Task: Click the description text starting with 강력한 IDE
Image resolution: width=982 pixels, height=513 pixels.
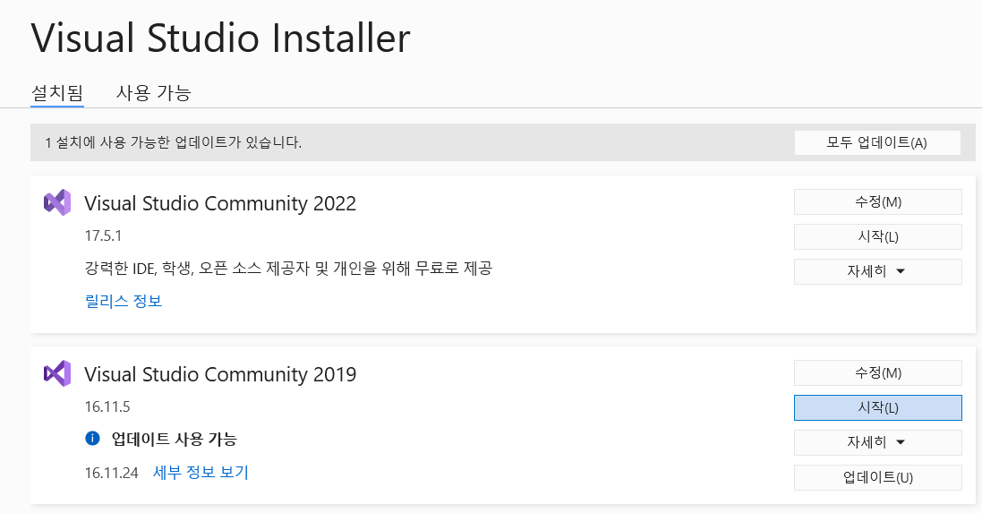Action: tap(289, 269)
